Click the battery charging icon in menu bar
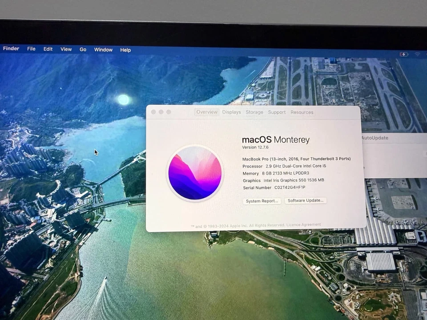This screenshot has height=320, width=427. pyautogui.click(x=403, y=54)
